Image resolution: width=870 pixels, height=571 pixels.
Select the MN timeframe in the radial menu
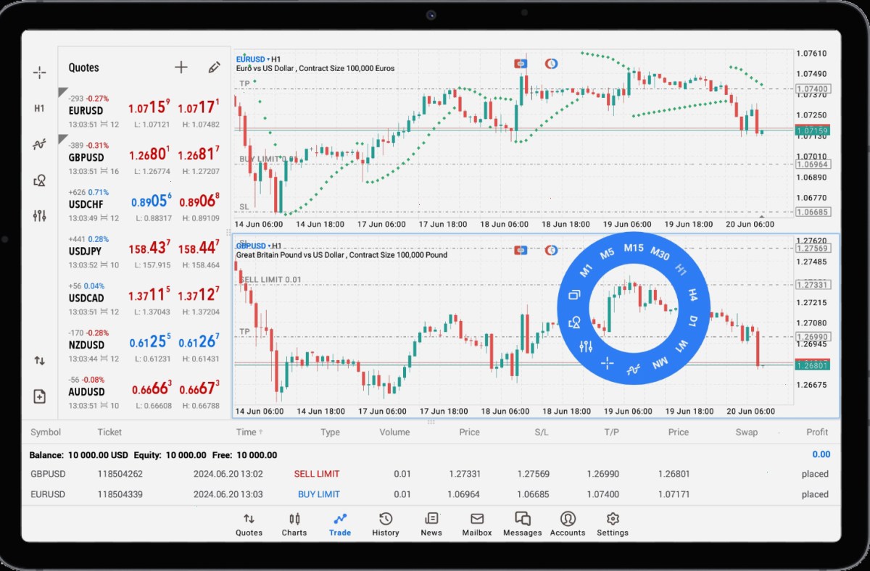click(x=660, y=363)
